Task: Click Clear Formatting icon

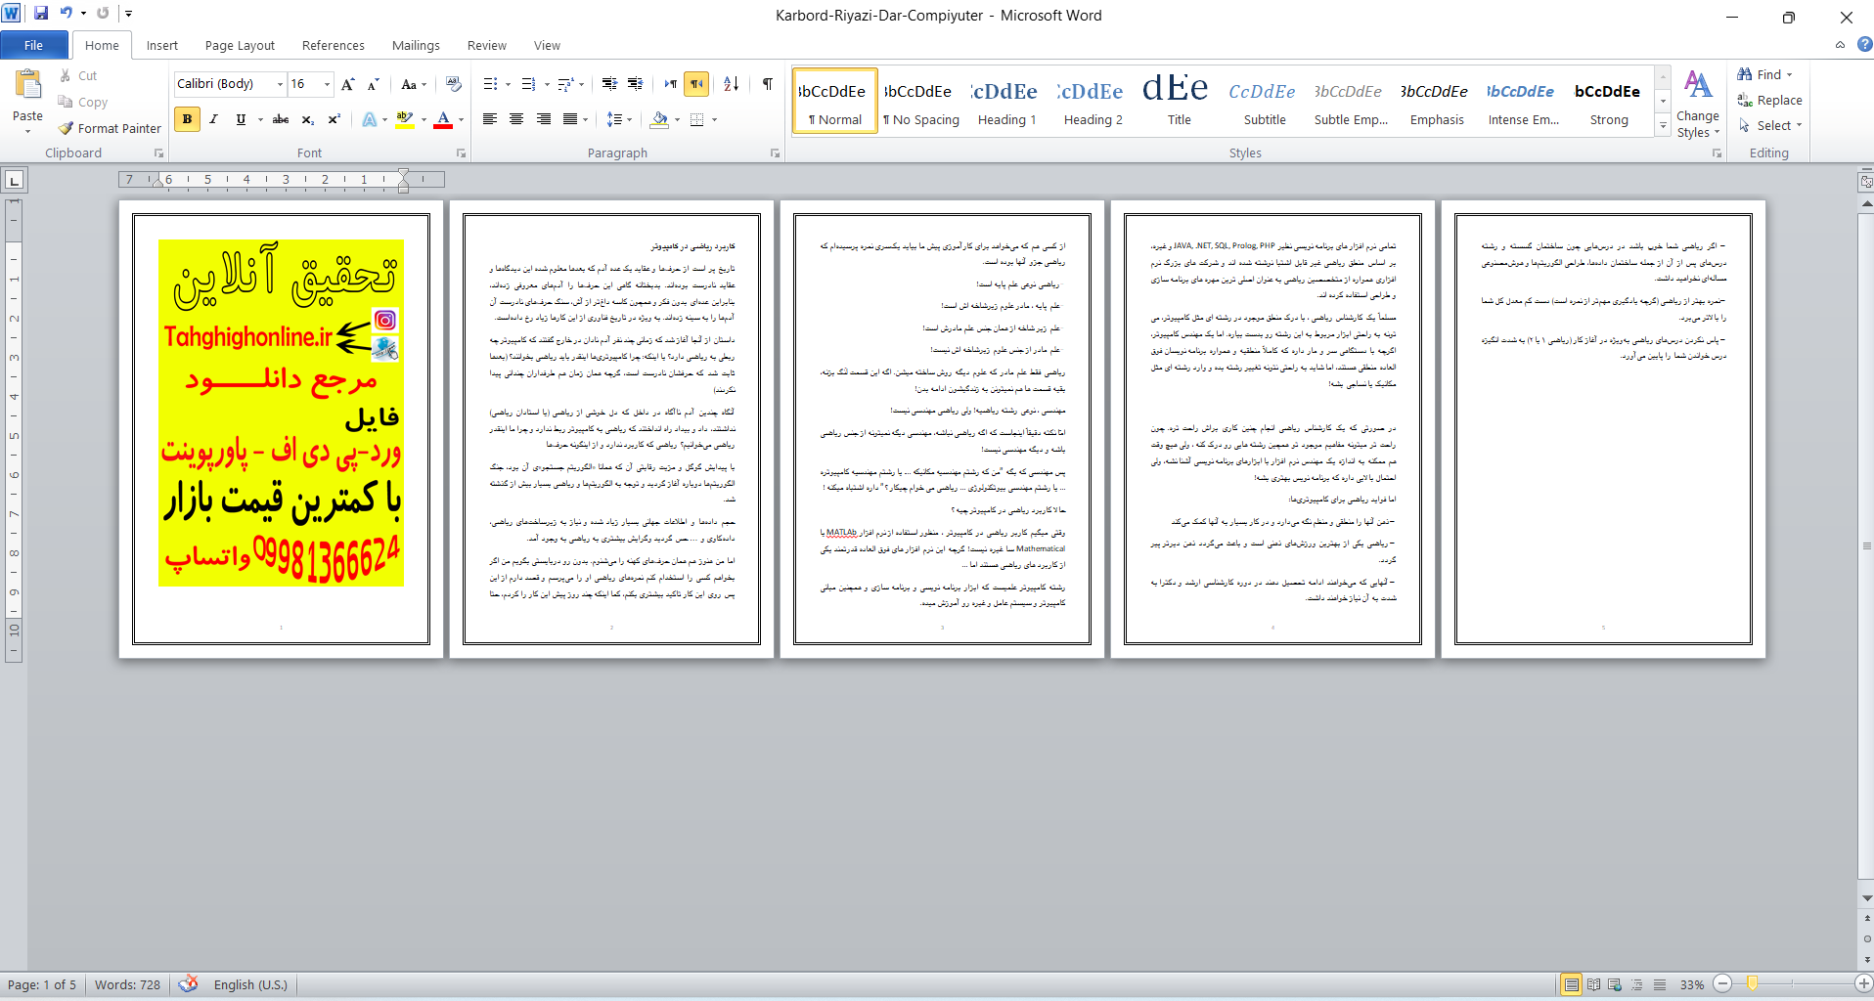Action: tap(453, 84)
